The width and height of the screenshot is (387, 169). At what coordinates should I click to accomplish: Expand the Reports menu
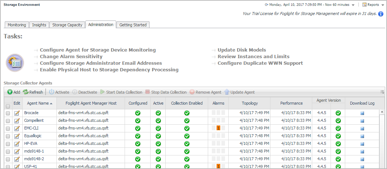[371, 5]
